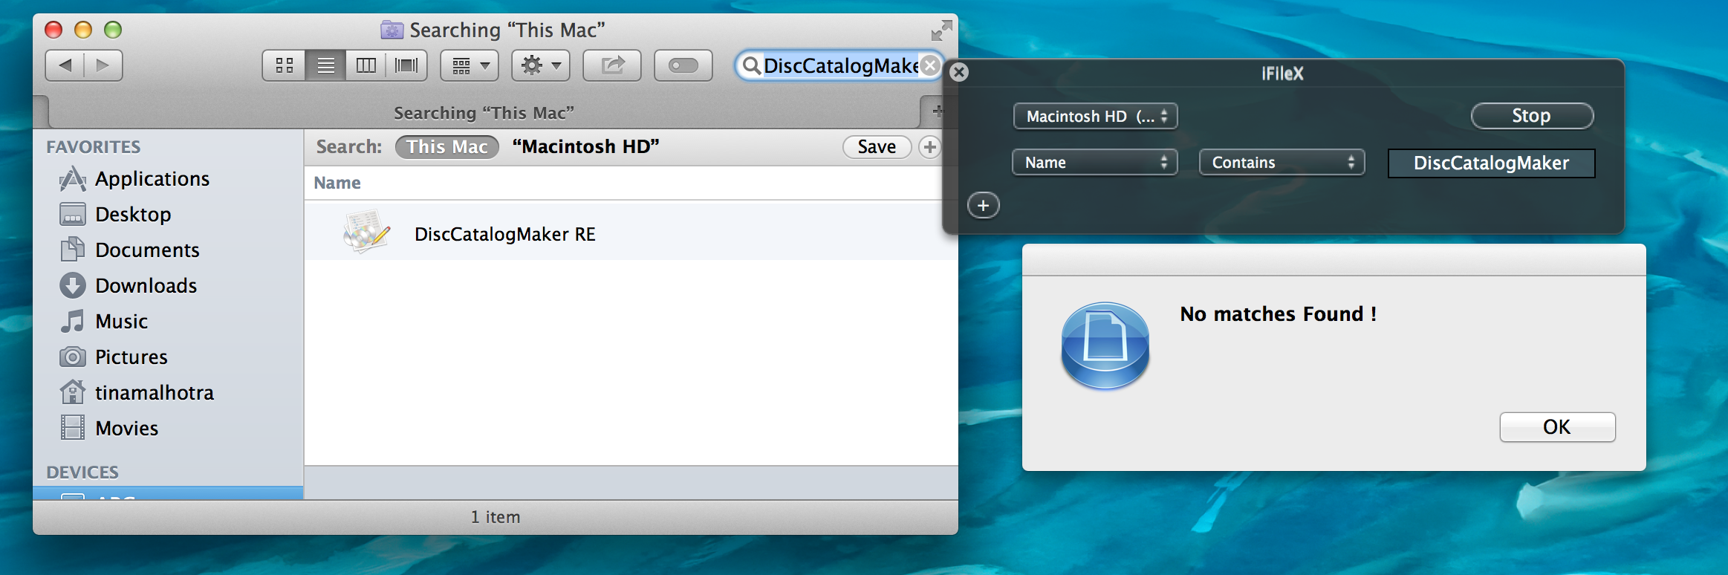Screen dimensions: 1728x575
Task: Open the Macintosh HD volume dropdown in iFileX
Action: [x=1095, y=117]
